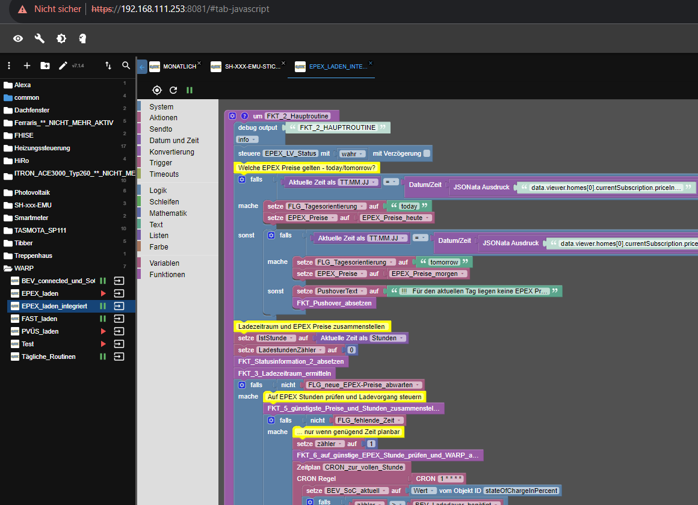
Task: Select the PVÜS_laden script
Action: pos(40,331)
